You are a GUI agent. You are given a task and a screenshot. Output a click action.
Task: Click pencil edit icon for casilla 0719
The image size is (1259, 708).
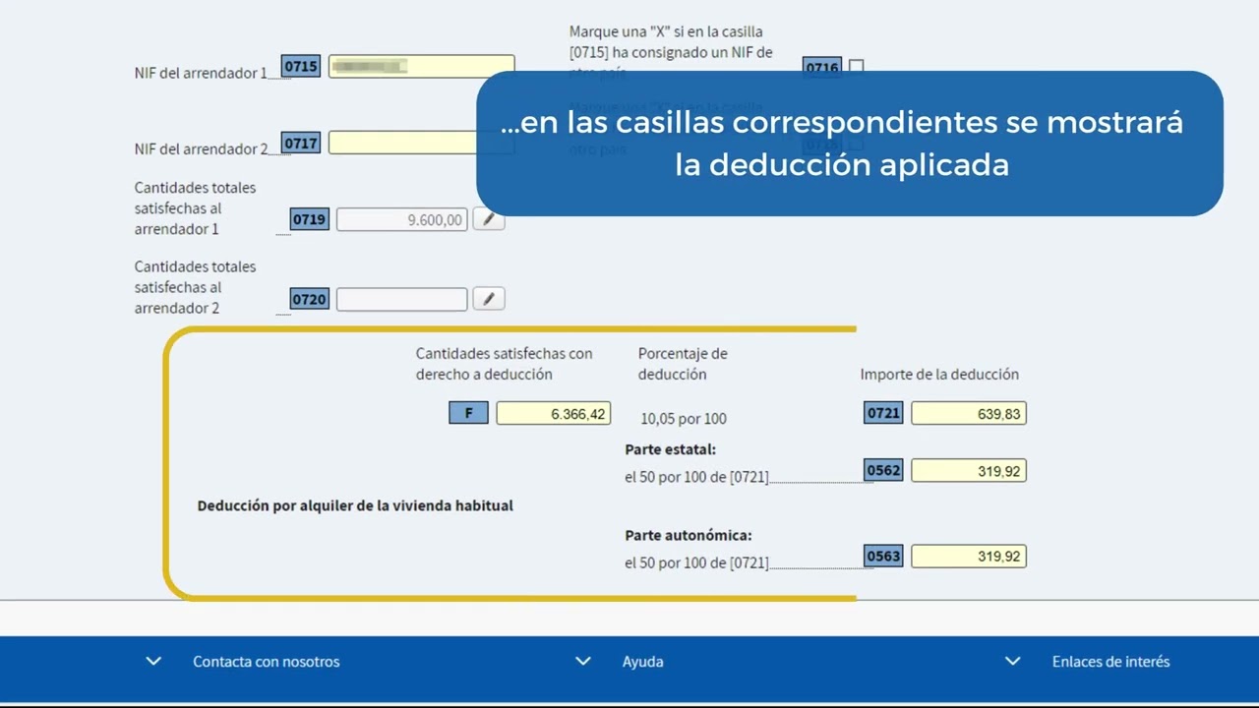[x=489, y=219]
